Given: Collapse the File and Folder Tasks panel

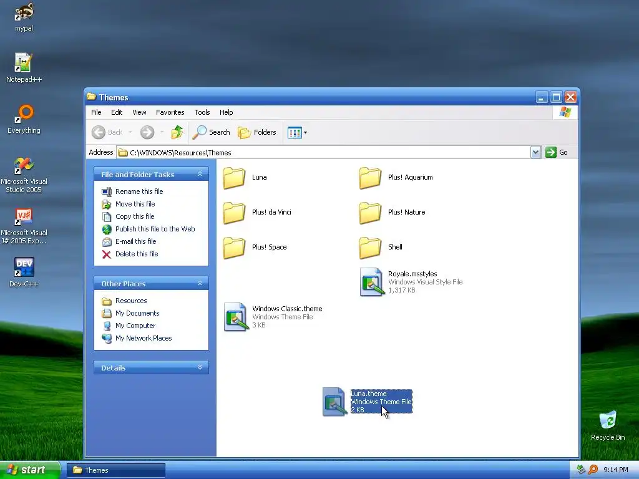Looking at the screenshot, I should click(200, 174).
